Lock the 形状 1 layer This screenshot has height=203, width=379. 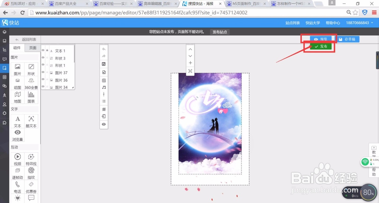47,65
